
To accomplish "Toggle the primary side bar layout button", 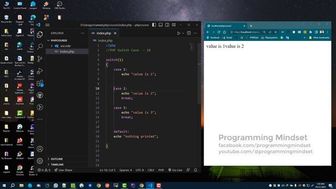I will pos(154,25).
